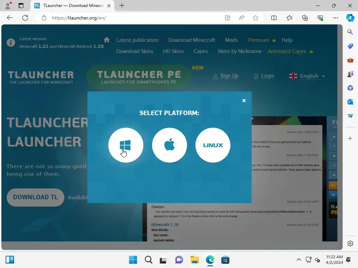
Task: Open the Widgets button on taskbar
Action: tap(10, 260)
